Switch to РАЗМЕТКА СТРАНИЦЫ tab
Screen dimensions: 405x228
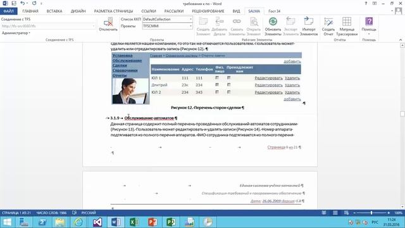point(113,11)
